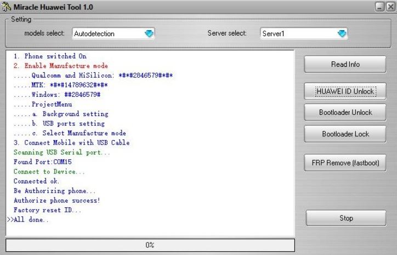Launch FRP Remove (fastboot)
397x255 pixels.
point(345,163)
